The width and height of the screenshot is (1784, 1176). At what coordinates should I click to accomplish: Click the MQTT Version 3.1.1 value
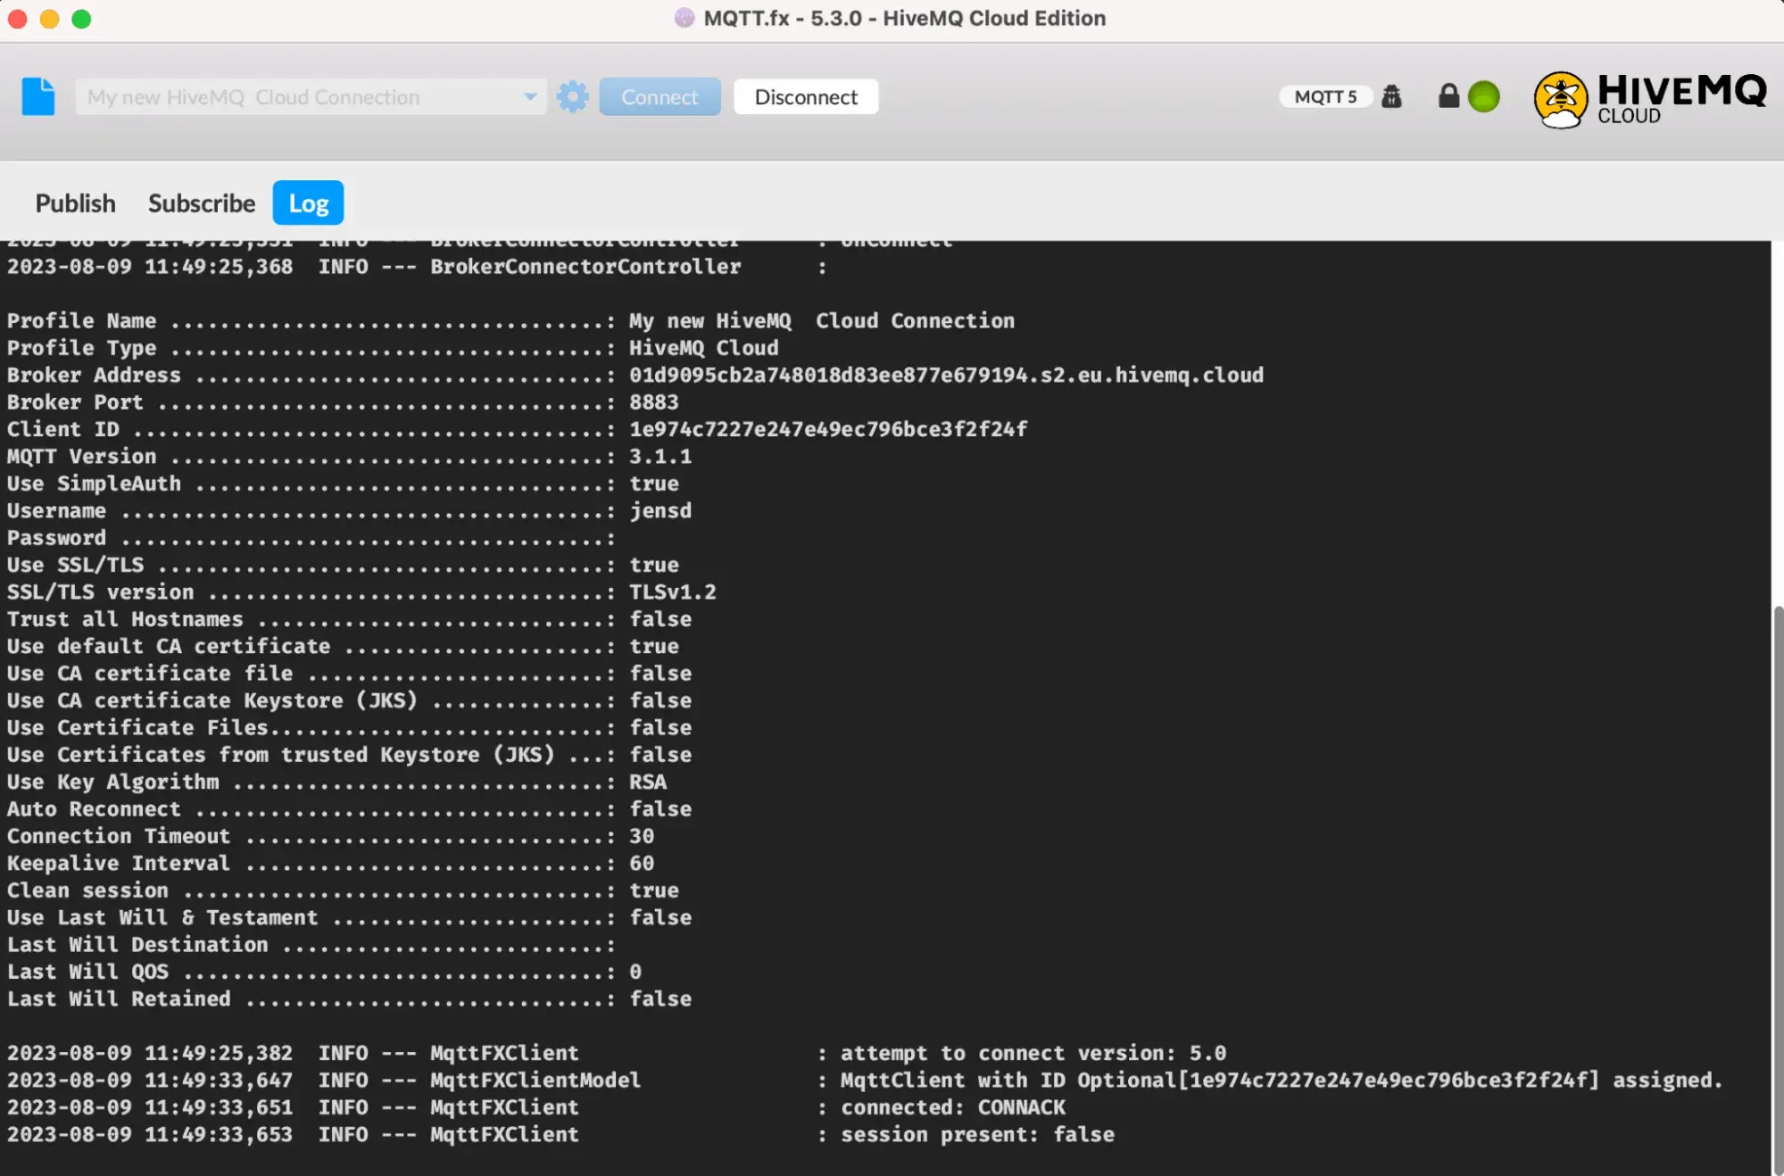pyautogui.click(x=660, y=456)
